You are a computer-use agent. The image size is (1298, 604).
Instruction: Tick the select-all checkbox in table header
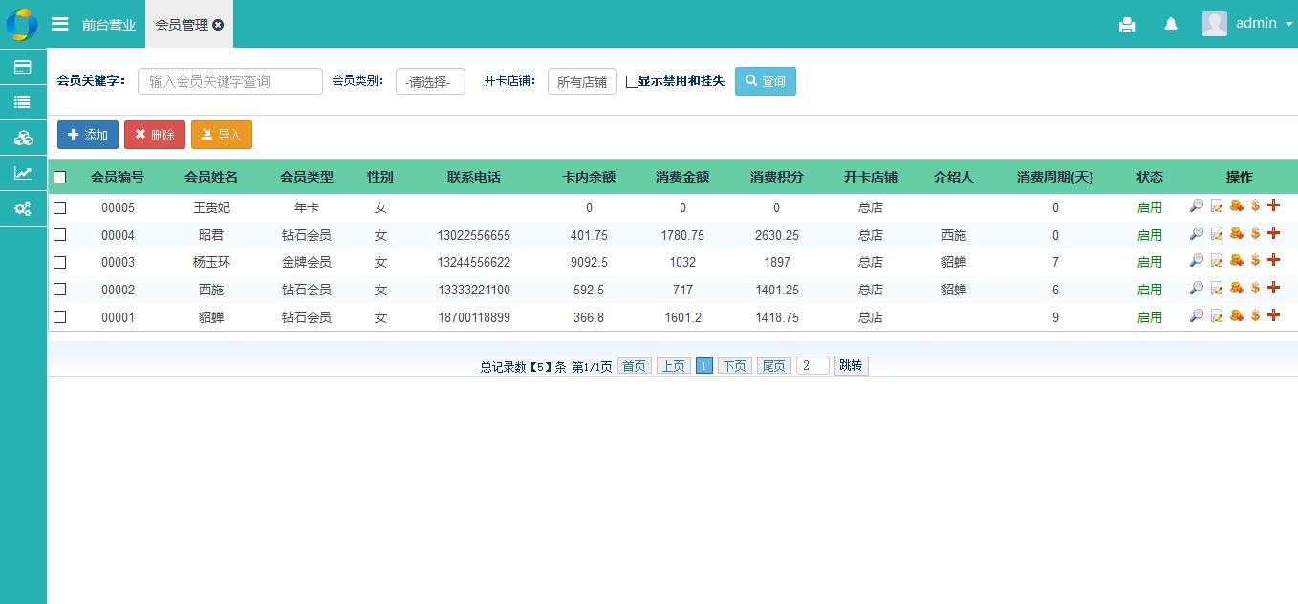pos(60,177)
